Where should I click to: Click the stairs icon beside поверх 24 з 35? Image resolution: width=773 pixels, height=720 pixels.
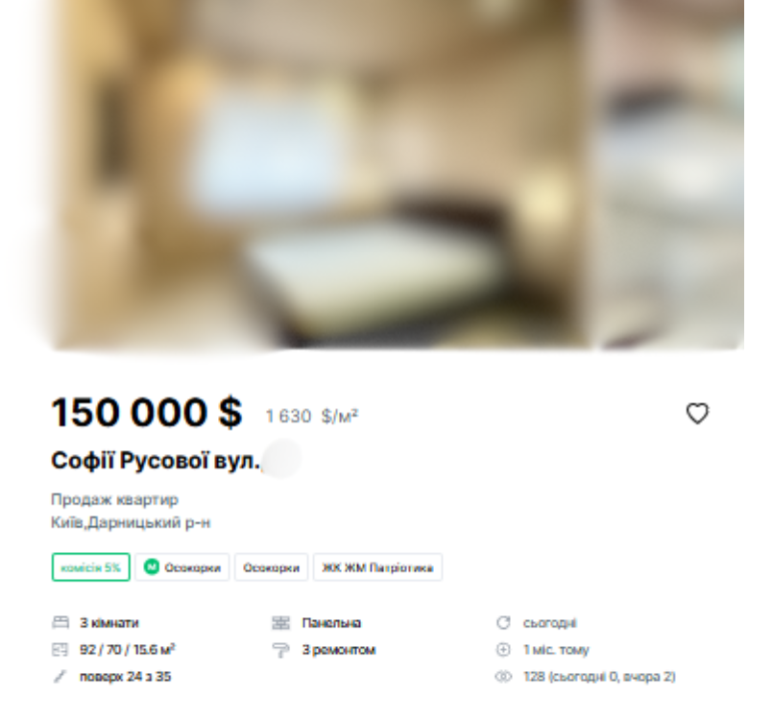60,677
